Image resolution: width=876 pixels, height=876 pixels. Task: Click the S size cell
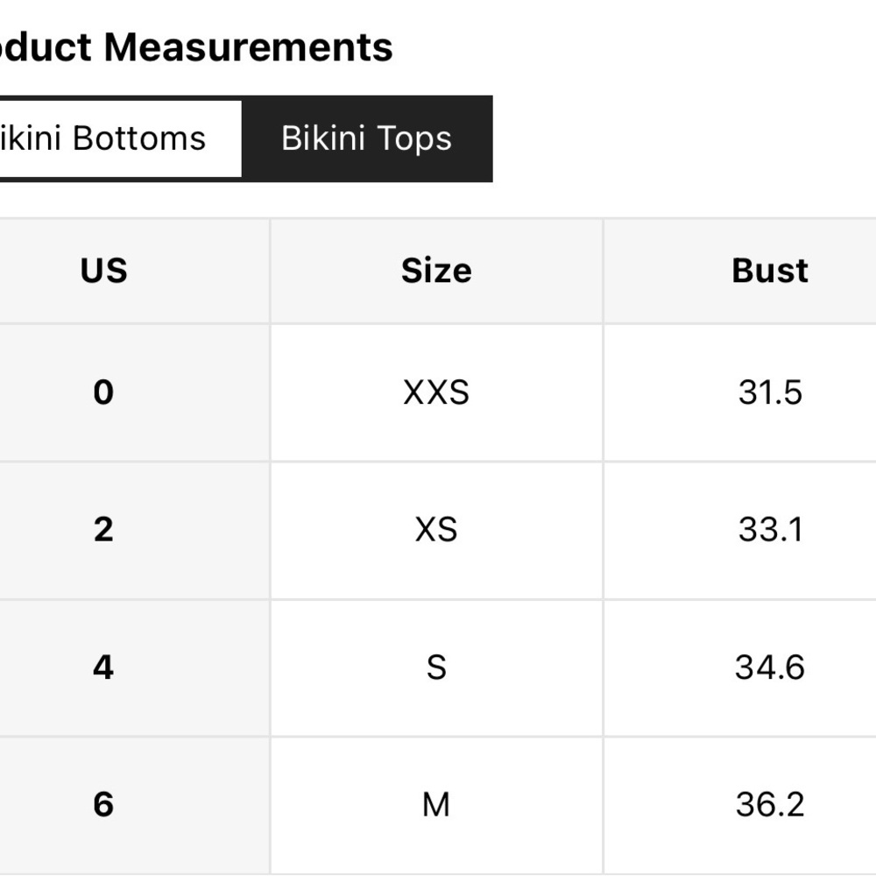tap(436, 668)
